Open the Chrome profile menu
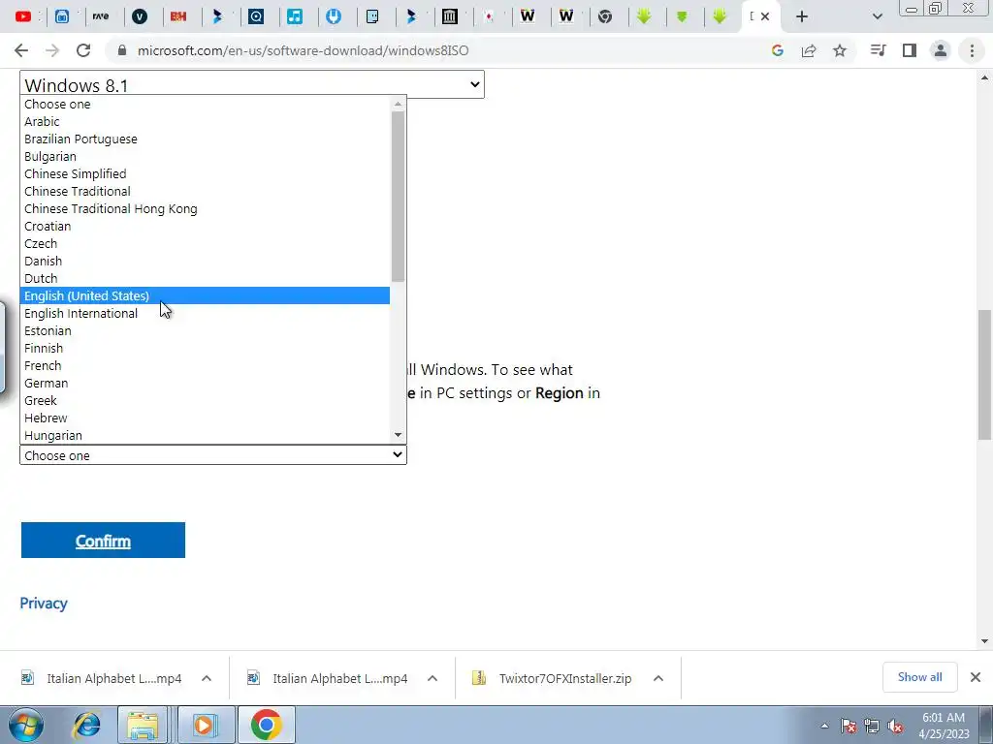This screenshot has height=744, width=993. tap(941, 50)
